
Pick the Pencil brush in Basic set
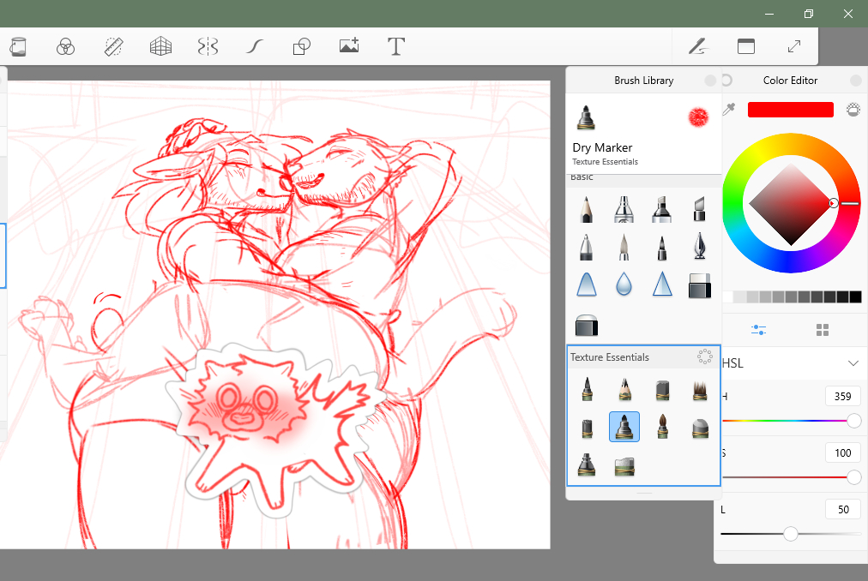tap(586, 210)
